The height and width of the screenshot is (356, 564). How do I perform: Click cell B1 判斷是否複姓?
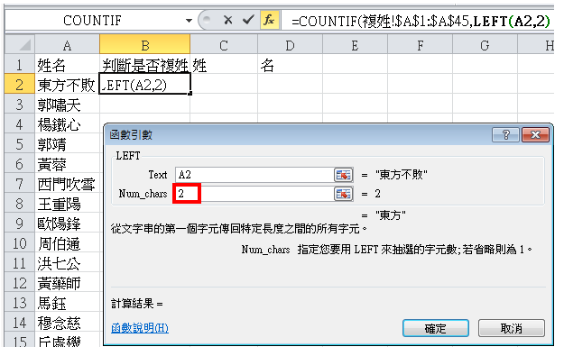coord(145,65)
